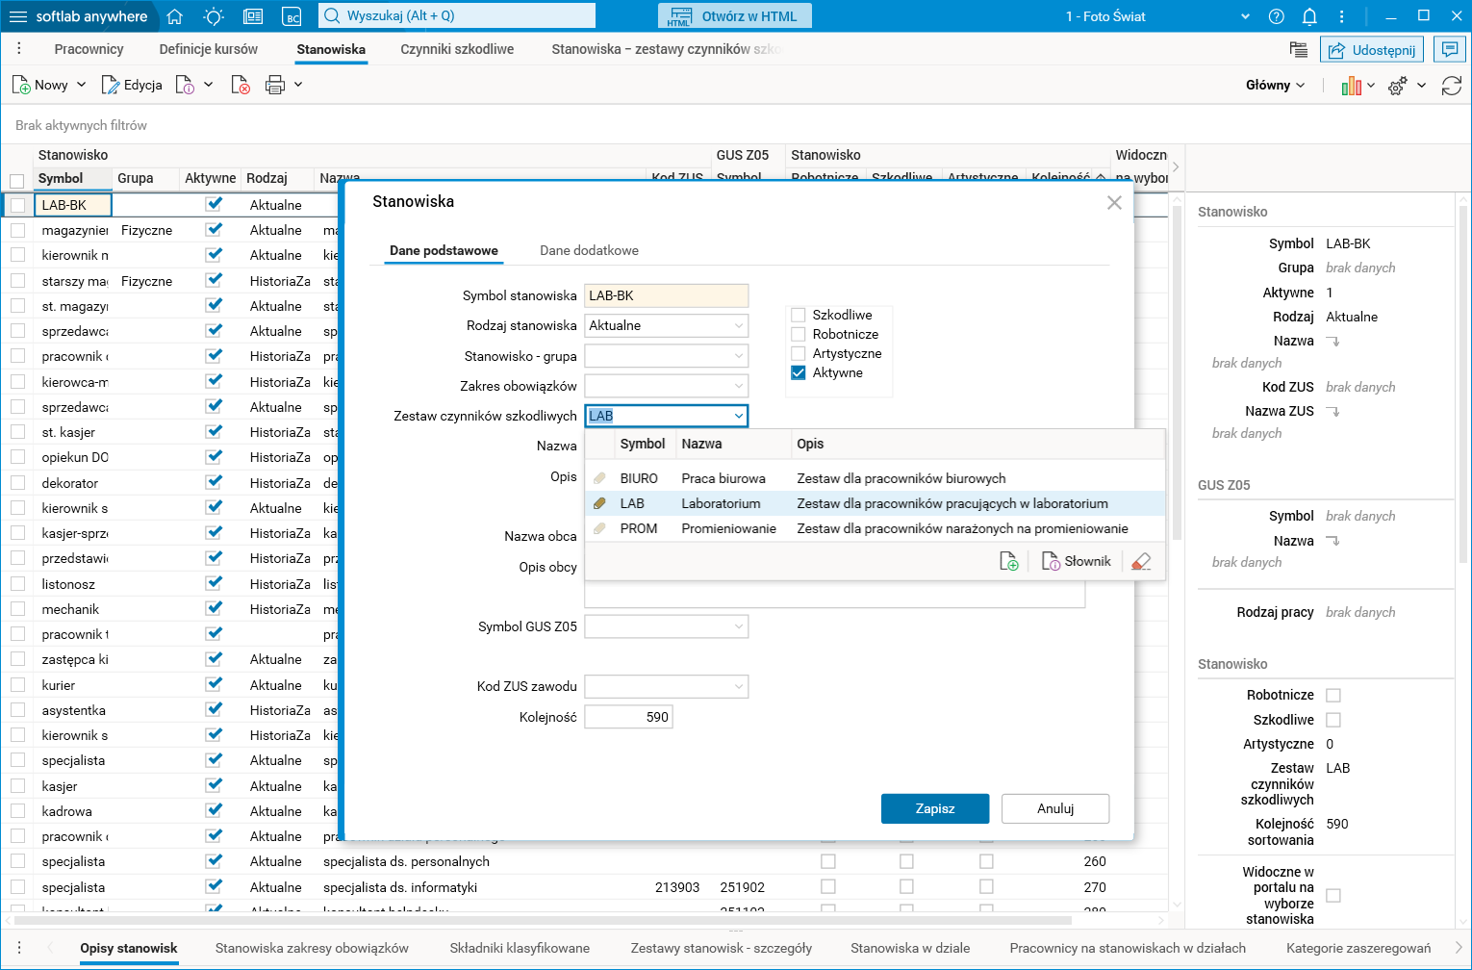The image size is (1472, 970).
Task: Expand the Nowy button dropdown arrow
Action: click(82, 85)
